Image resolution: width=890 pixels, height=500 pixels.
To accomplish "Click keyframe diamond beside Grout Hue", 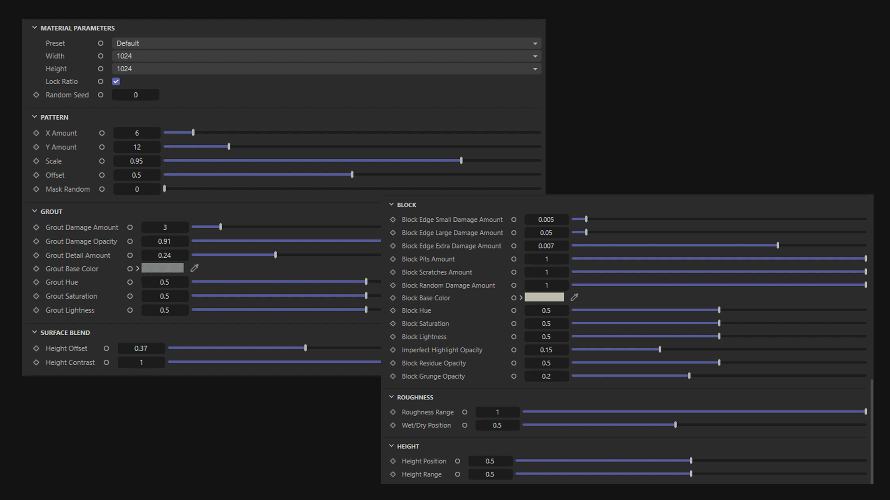I will (36, 282).
